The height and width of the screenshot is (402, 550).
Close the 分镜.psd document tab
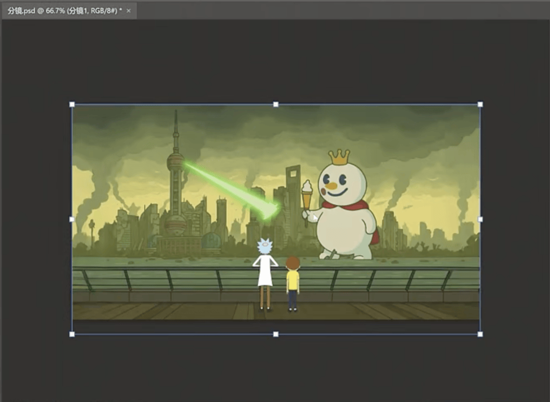129,11
